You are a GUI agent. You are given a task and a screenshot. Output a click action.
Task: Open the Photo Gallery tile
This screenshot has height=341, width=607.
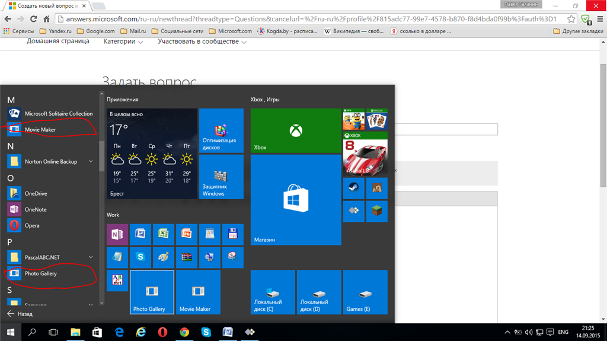[152, 292]
